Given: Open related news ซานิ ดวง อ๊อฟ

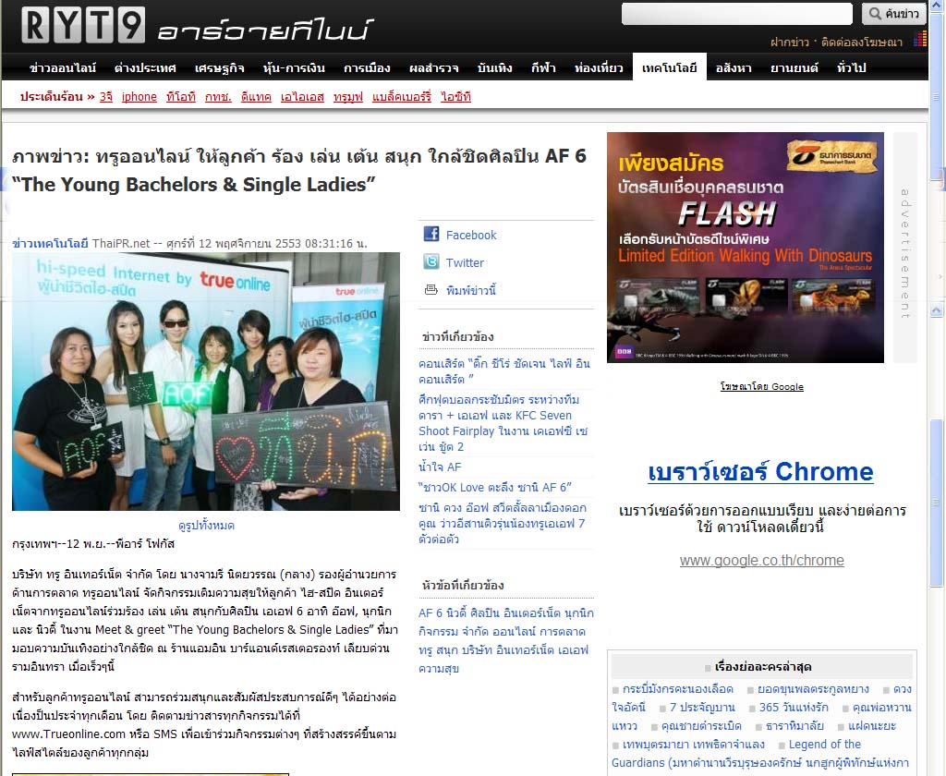Looking at the screenshot, I should (x=503, y=523).
